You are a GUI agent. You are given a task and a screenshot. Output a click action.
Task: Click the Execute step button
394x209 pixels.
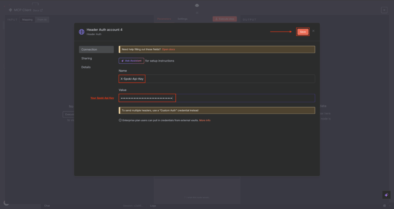(x=224, y=19)
